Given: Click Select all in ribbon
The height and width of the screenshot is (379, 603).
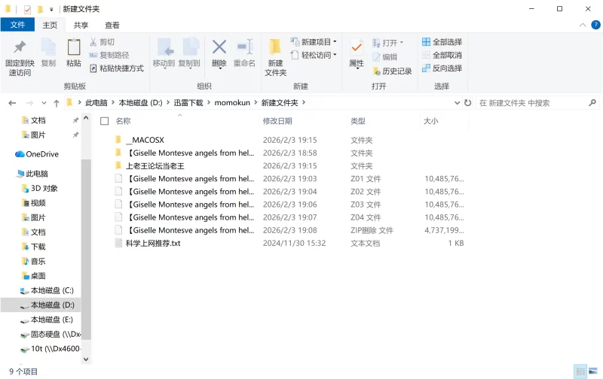Looking at the screenshot, I should click(442, 42).
